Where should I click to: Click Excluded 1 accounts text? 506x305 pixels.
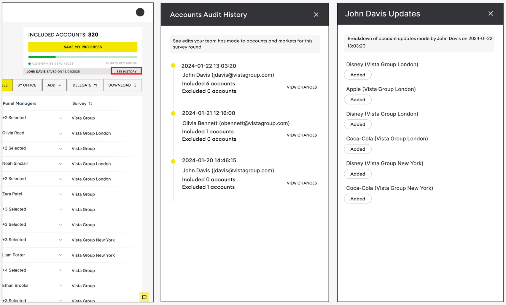coord(208,187)
